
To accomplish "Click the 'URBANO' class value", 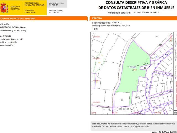I will (x=7, y=36).
